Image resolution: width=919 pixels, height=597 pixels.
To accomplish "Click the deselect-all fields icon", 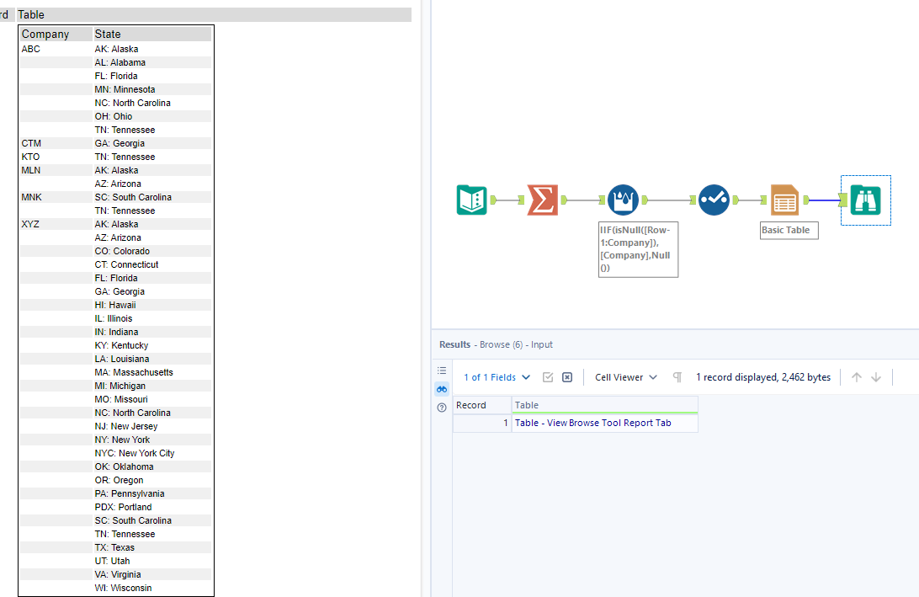I will (567, 376).
